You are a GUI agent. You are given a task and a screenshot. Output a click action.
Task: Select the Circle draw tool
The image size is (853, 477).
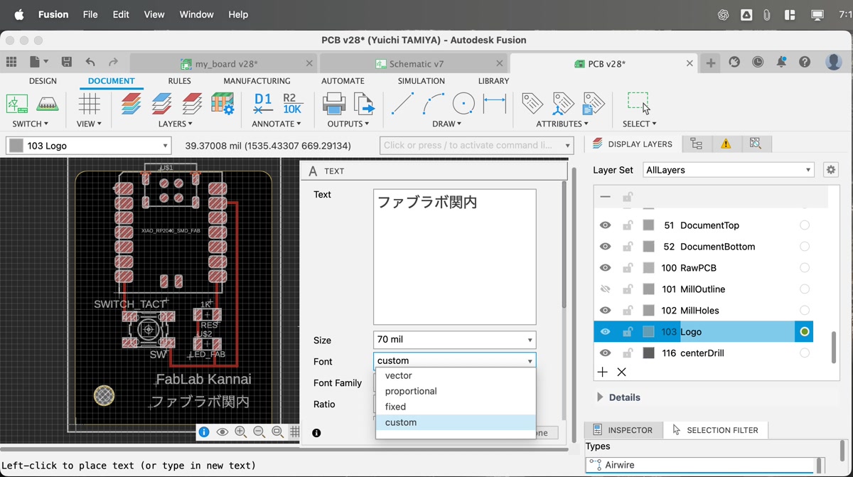click(x=463, y=104)
